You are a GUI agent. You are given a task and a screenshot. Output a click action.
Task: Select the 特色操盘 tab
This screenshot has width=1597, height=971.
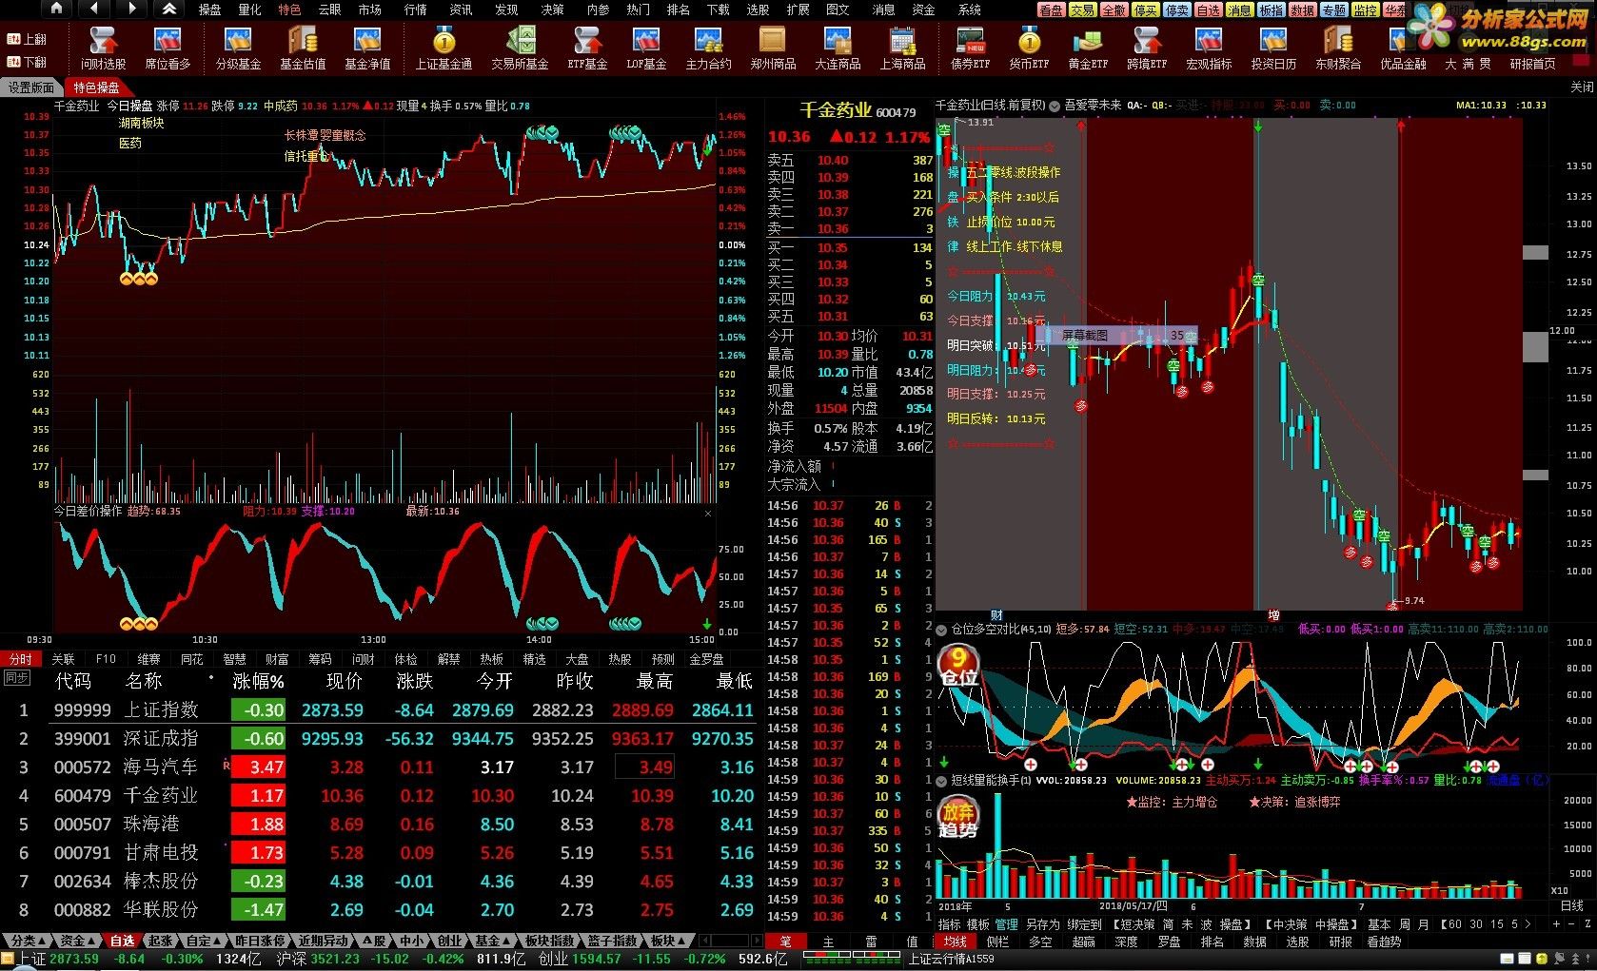click(x=96, y=87)
